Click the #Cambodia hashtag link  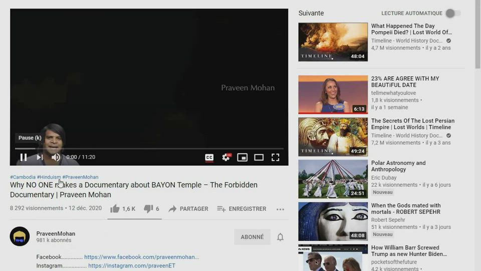pyautogui.click(x=23, y=177)
